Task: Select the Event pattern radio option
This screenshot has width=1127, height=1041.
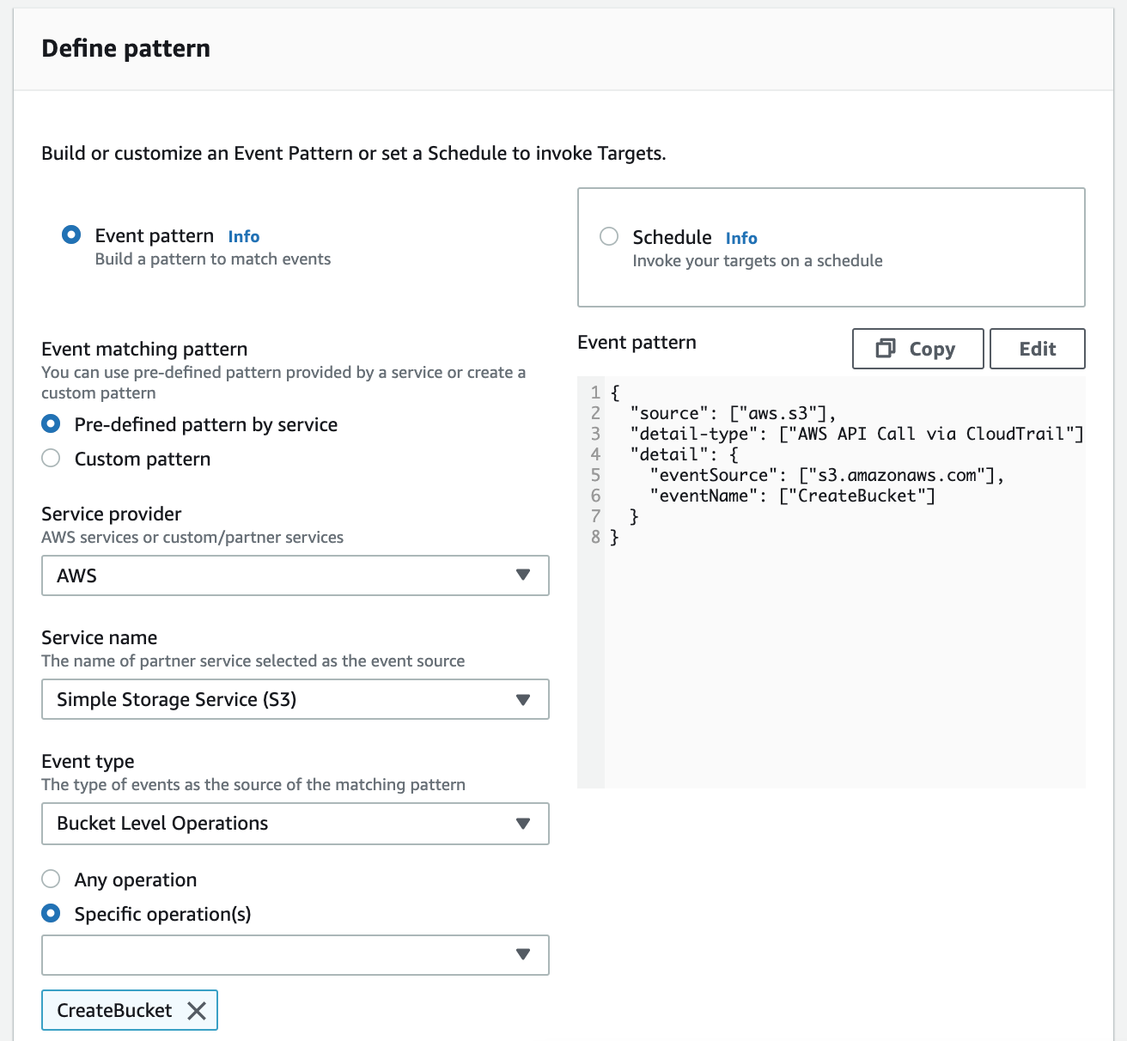Action: point(71,234)
